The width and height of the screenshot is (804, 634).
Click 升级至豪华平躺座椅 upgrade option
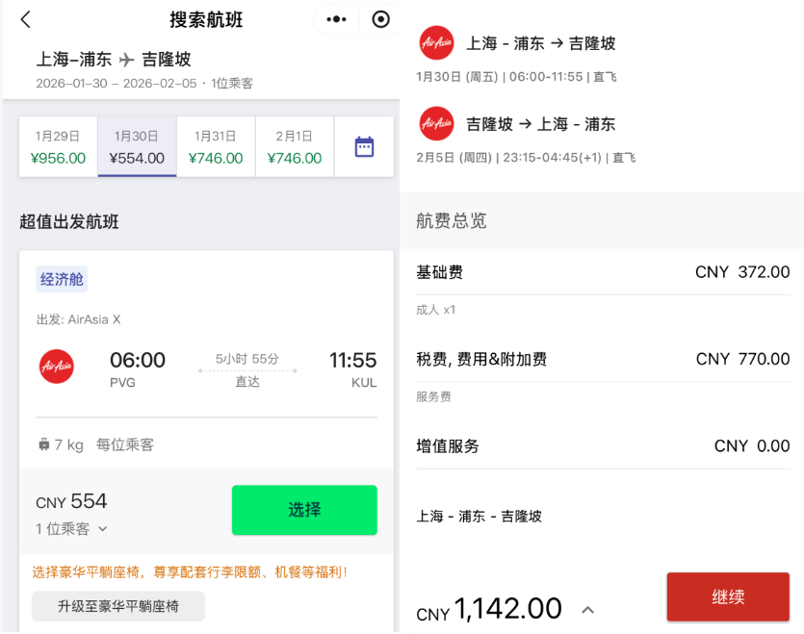[x=117, y=606]
